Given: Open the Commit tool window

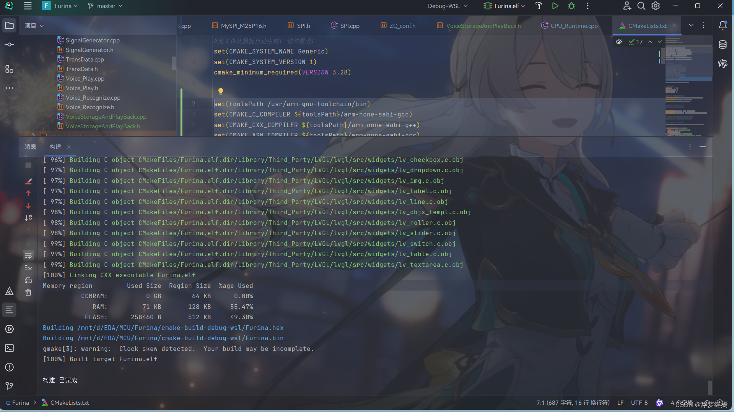Looking at the screenshot, I should click(x=9, y=45).
